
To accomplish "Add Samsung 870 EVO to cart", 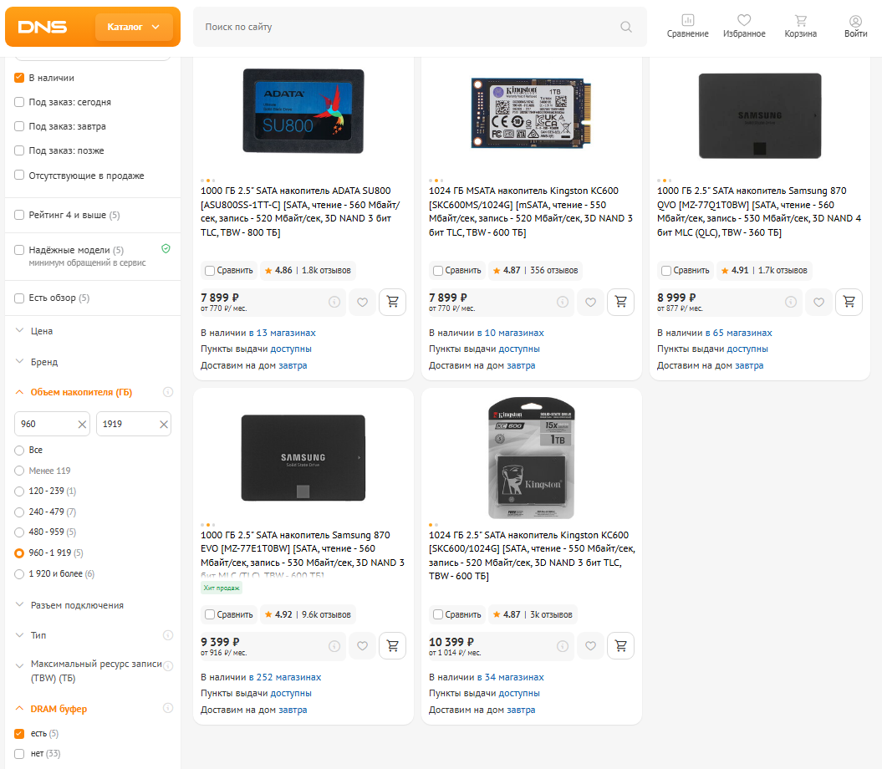I will (x=393, y=646).
